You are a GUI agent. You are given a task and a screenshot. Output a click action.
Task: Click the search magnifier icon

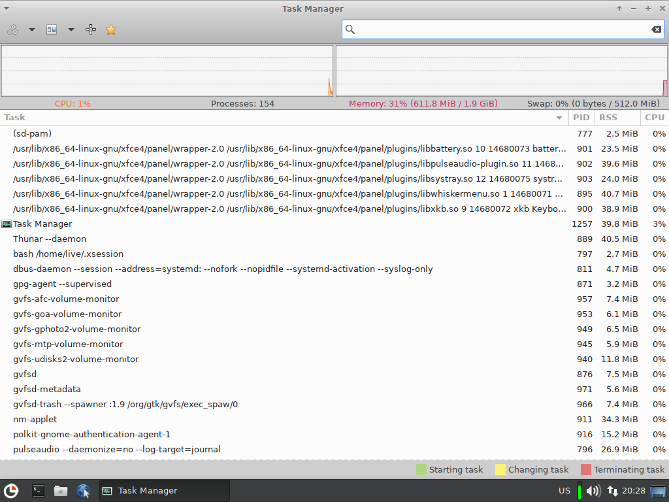350,29
